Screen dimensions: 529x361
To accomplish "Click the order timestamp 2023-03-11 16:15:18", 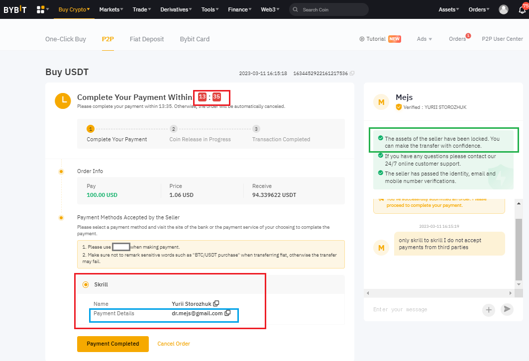I will click(263, 73).
